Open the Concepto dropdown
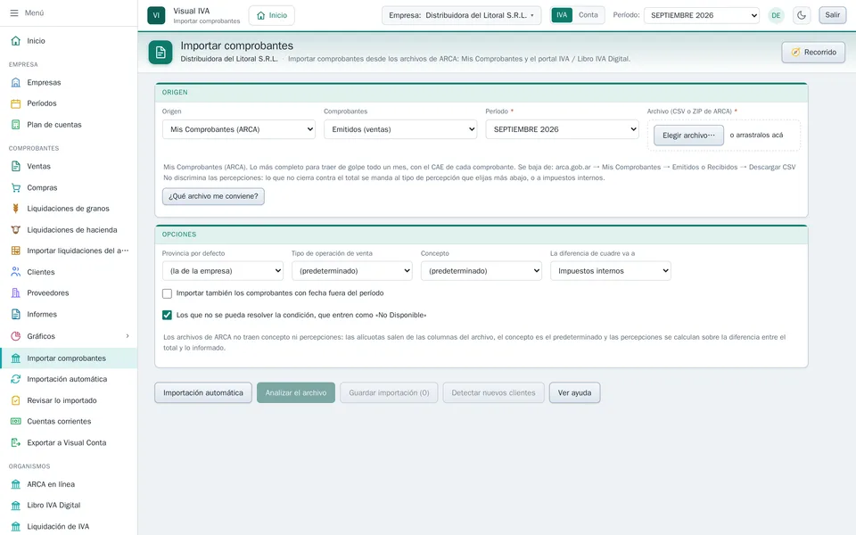This screenshot has height=535, width=856. 481,271
